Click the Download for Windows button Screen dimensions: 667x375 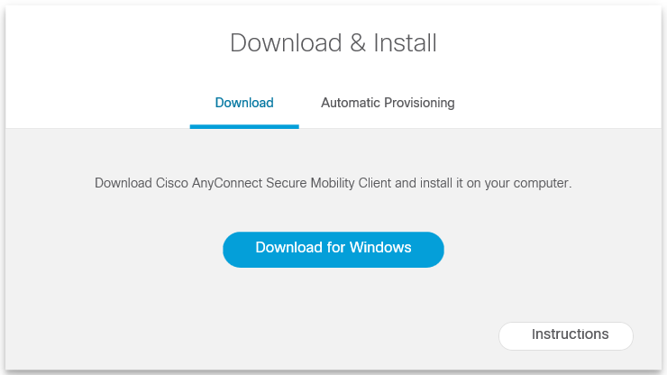(333, 249)
